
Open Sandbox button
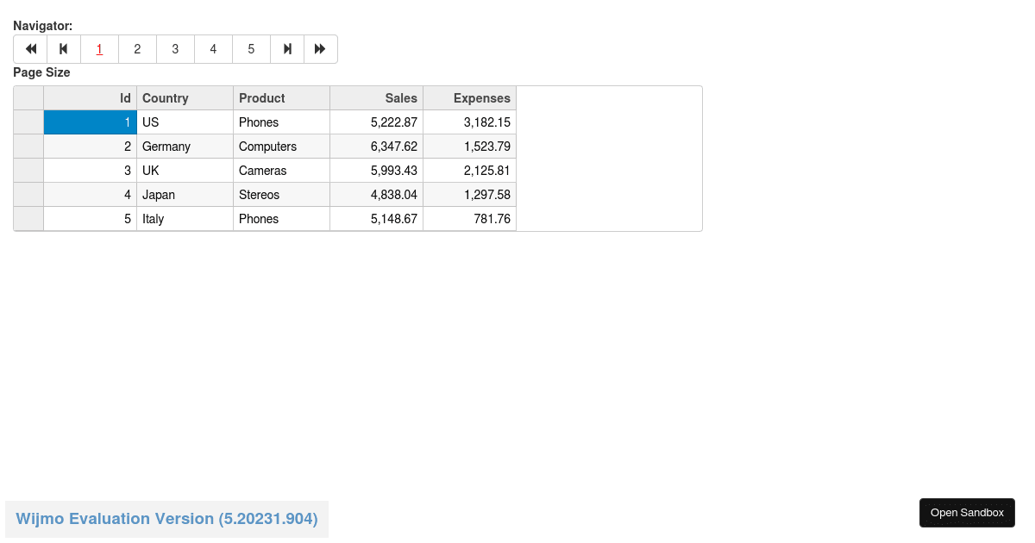click(967, 513)
